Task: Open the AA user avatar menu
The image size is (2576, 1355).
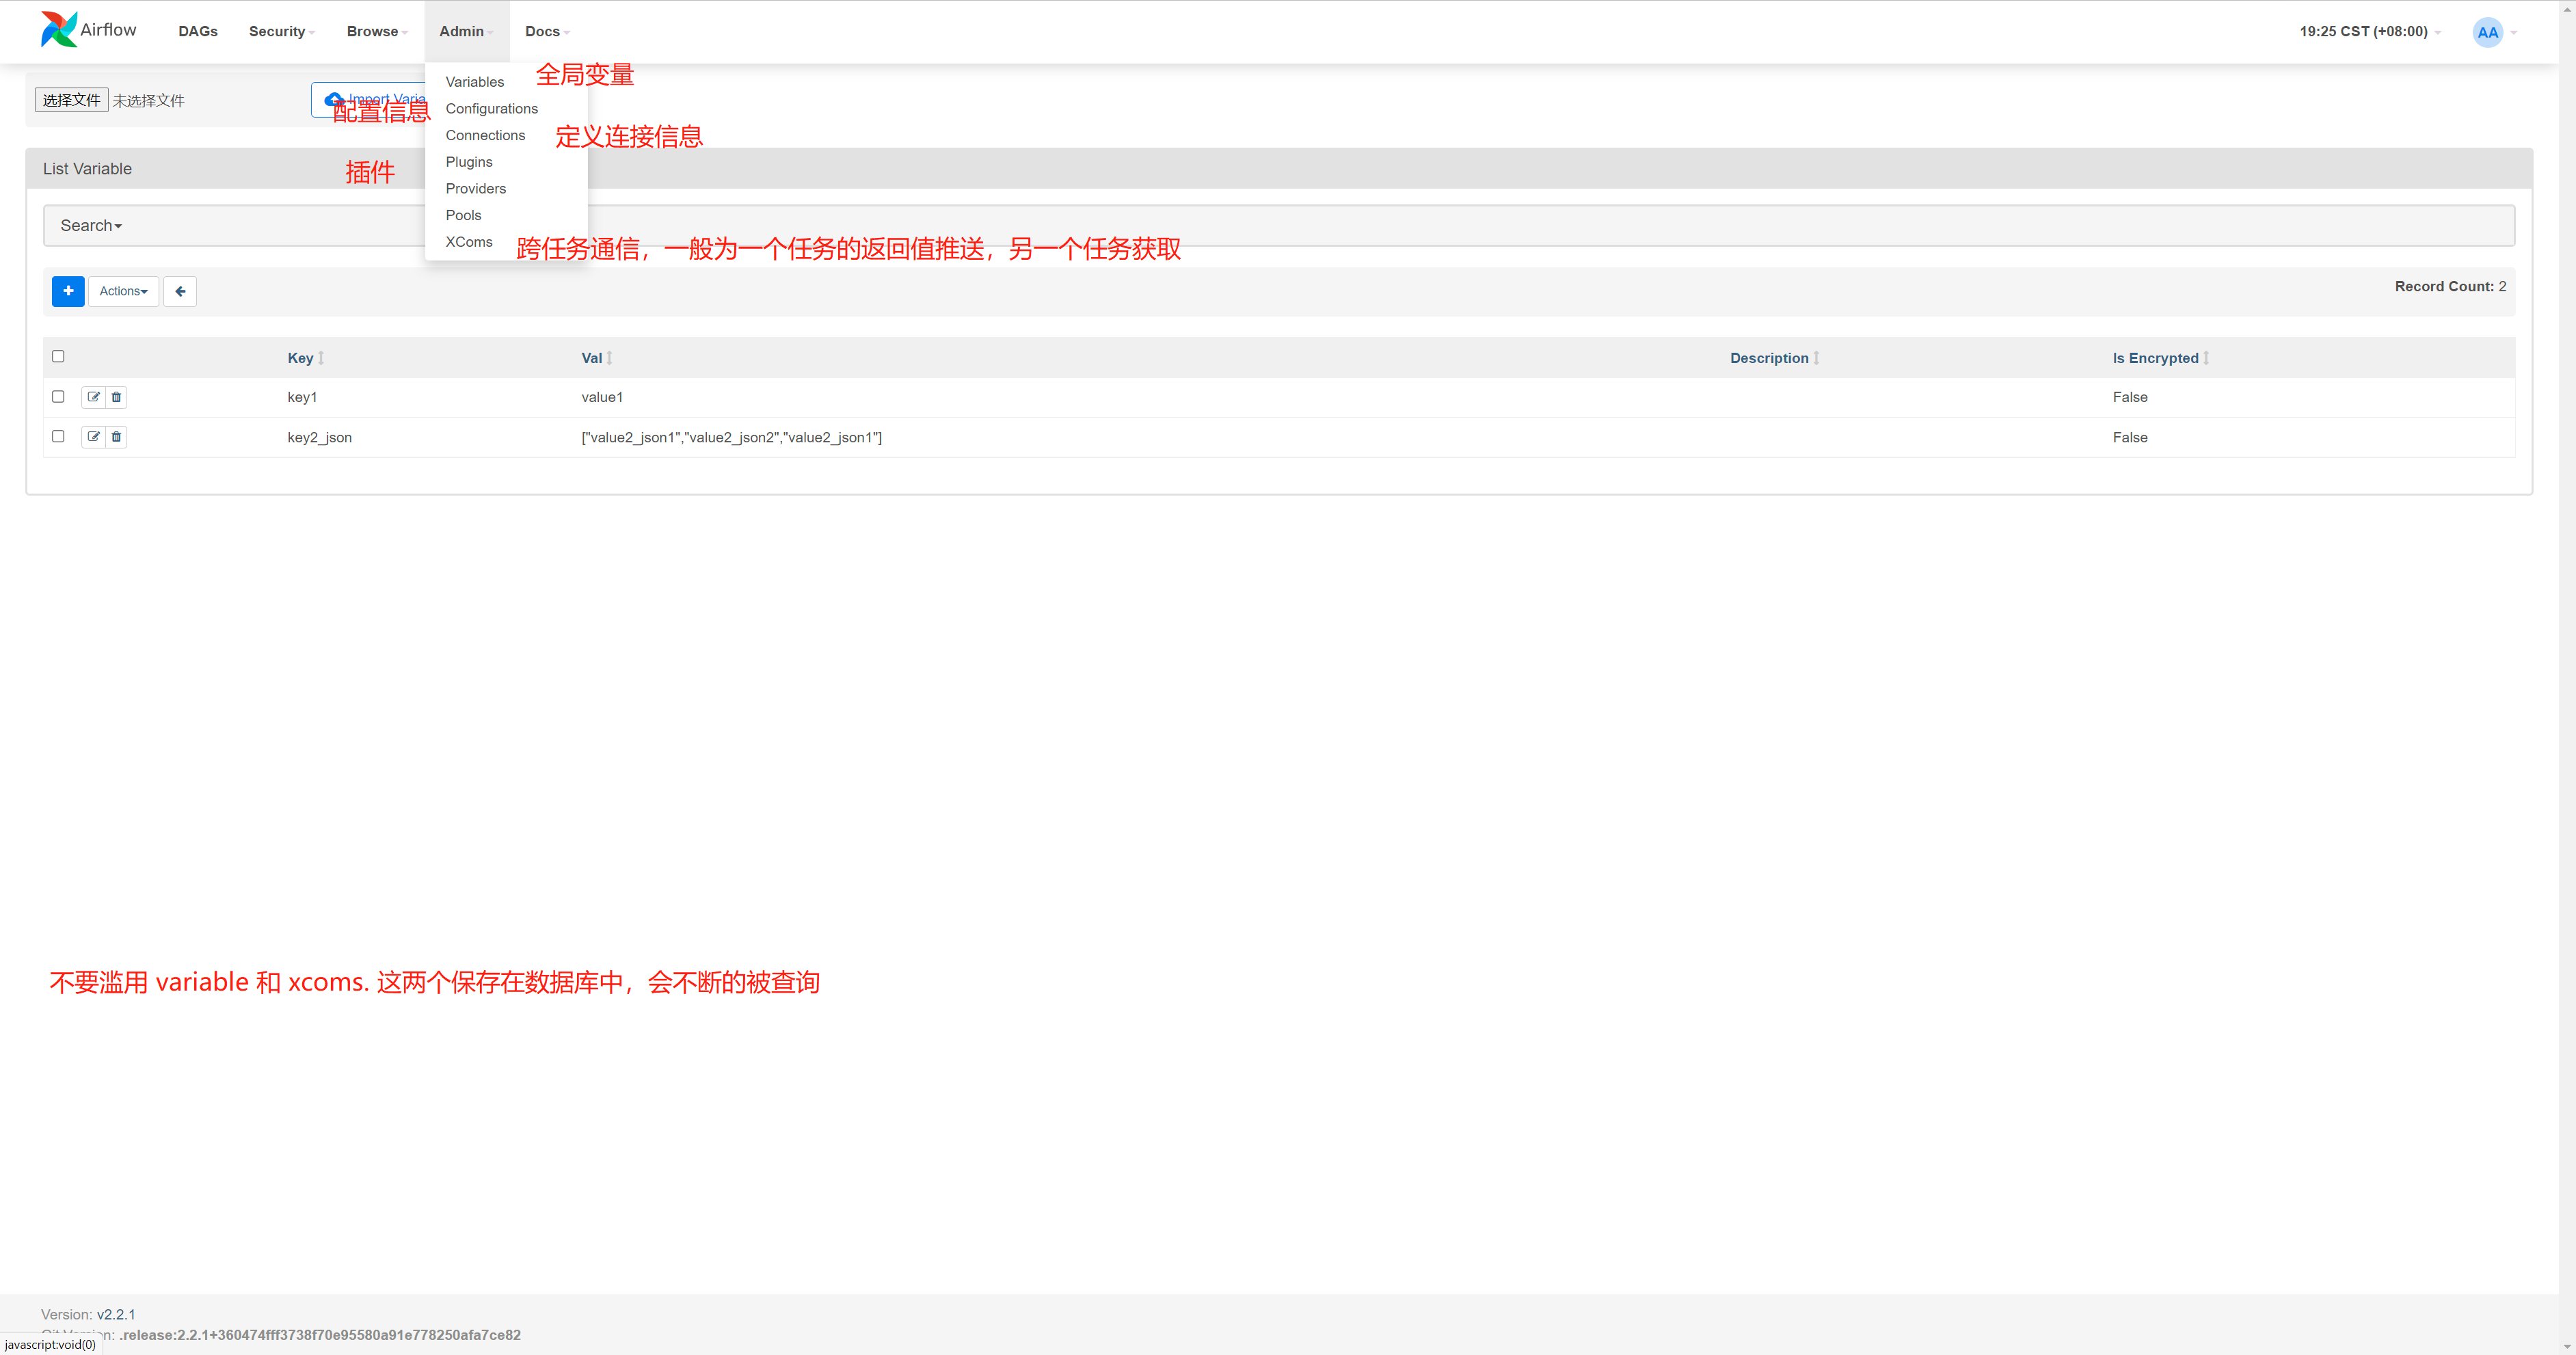Action: [2490, 32]
